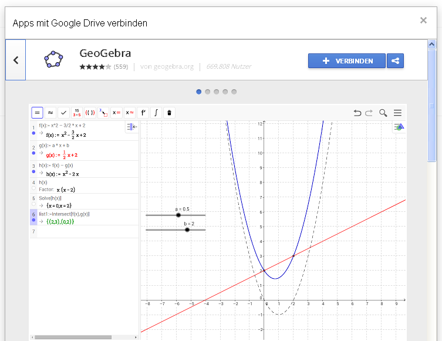Screen dimensions: 442x341
Task: Click the Search magnifier icon
Action: pos(383,113)
